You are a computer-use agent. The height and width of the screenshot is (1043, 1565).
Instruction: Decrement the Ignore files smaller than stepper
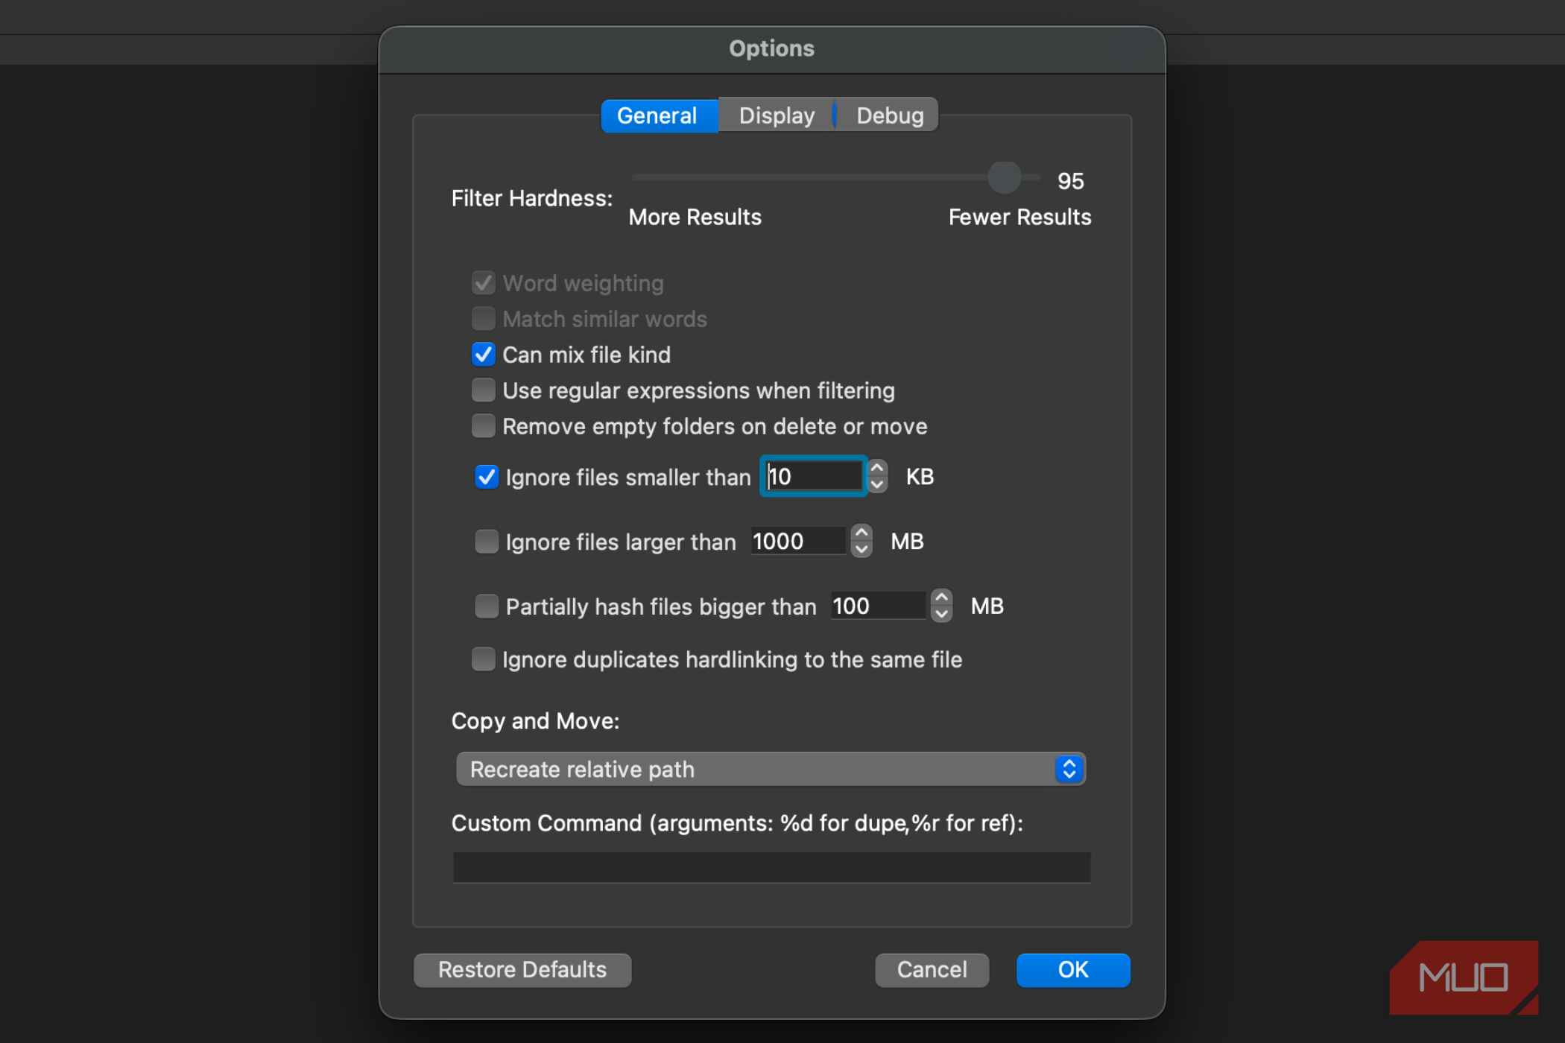pyautogui.click(x=877, y=485)
